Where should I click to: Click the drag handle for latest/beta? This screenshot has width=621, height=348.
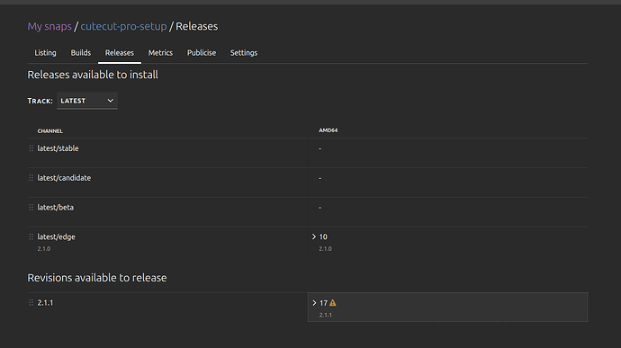(x=31, y=208)
